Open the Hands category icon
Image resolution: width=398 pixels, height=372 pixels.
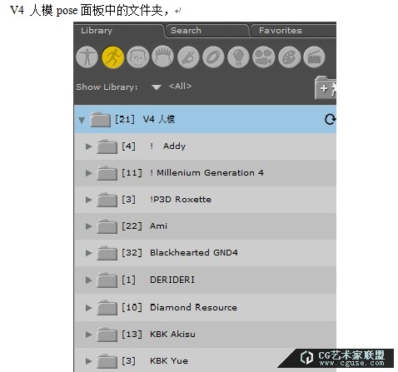pyautogui.click(x=188, y=57)
